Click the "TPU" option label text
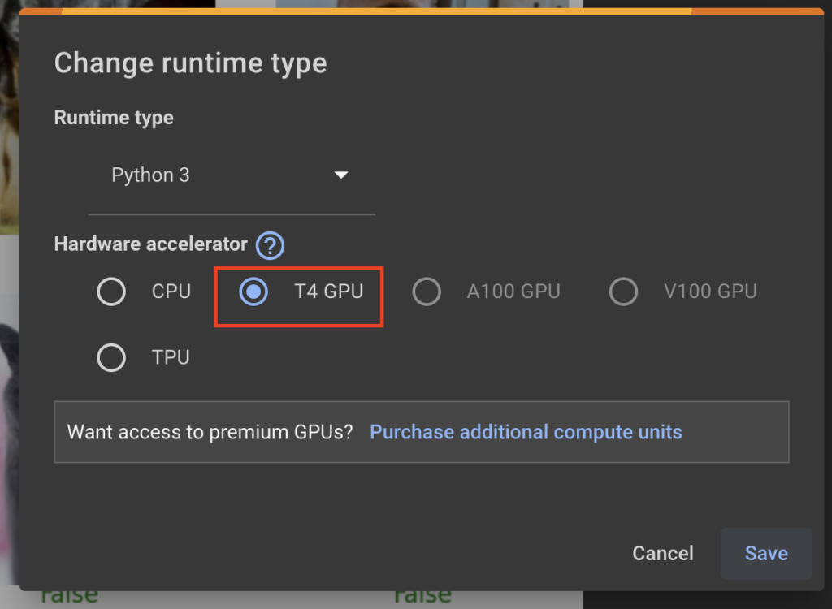The height and width of the screenshot is (609, 832). pos(171,357)
